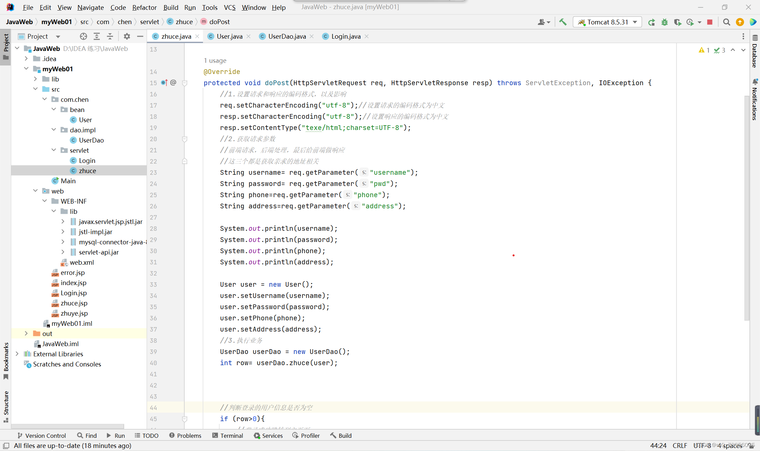The width and height of the screenshot is (760, 451).
Task: Start debugging with the bug icon
Action: point(664,22)
